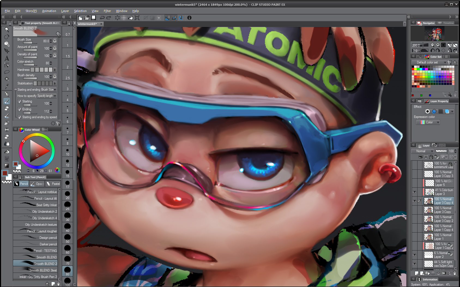
Task: Zoom in using Navigator plus magnifier
Action: (x=438, y=45)
